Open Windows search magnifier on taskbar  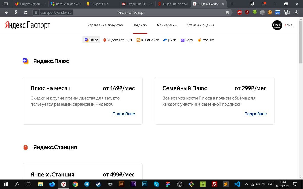point(17,184)
